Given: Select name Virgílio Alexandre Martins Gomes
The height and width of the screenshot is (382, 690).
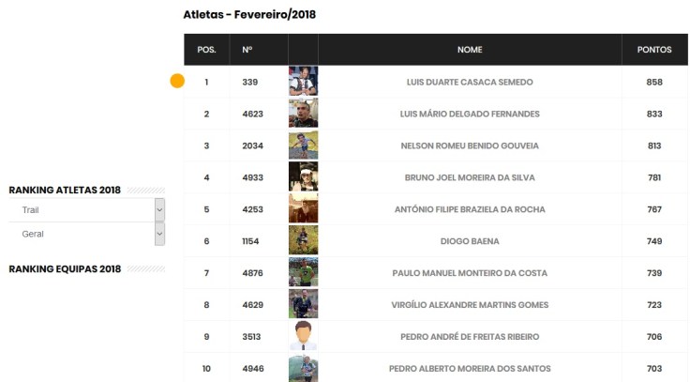Looking at the screenshot, I should tap(470, 305).
